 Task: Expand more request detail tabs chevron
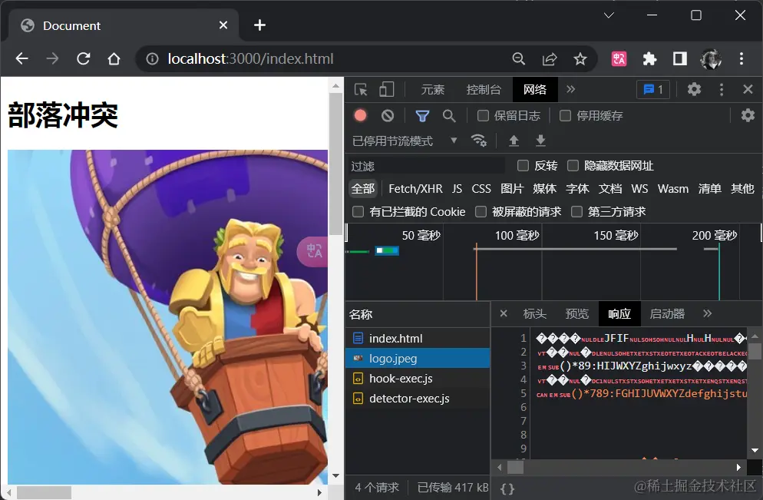click(x=708, y=313)
